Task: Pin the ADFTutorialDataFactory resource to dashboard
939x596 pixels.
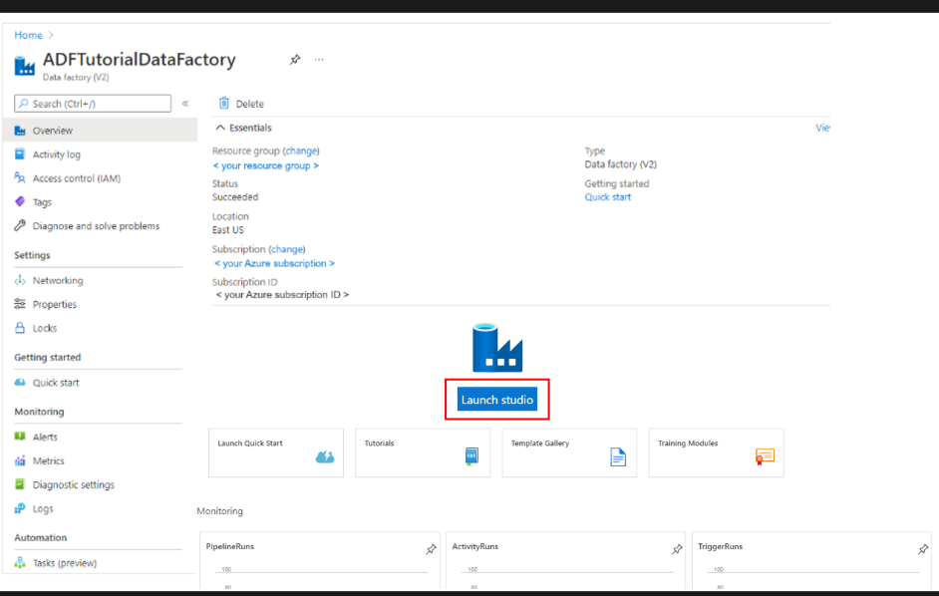Action: [294, 60]
